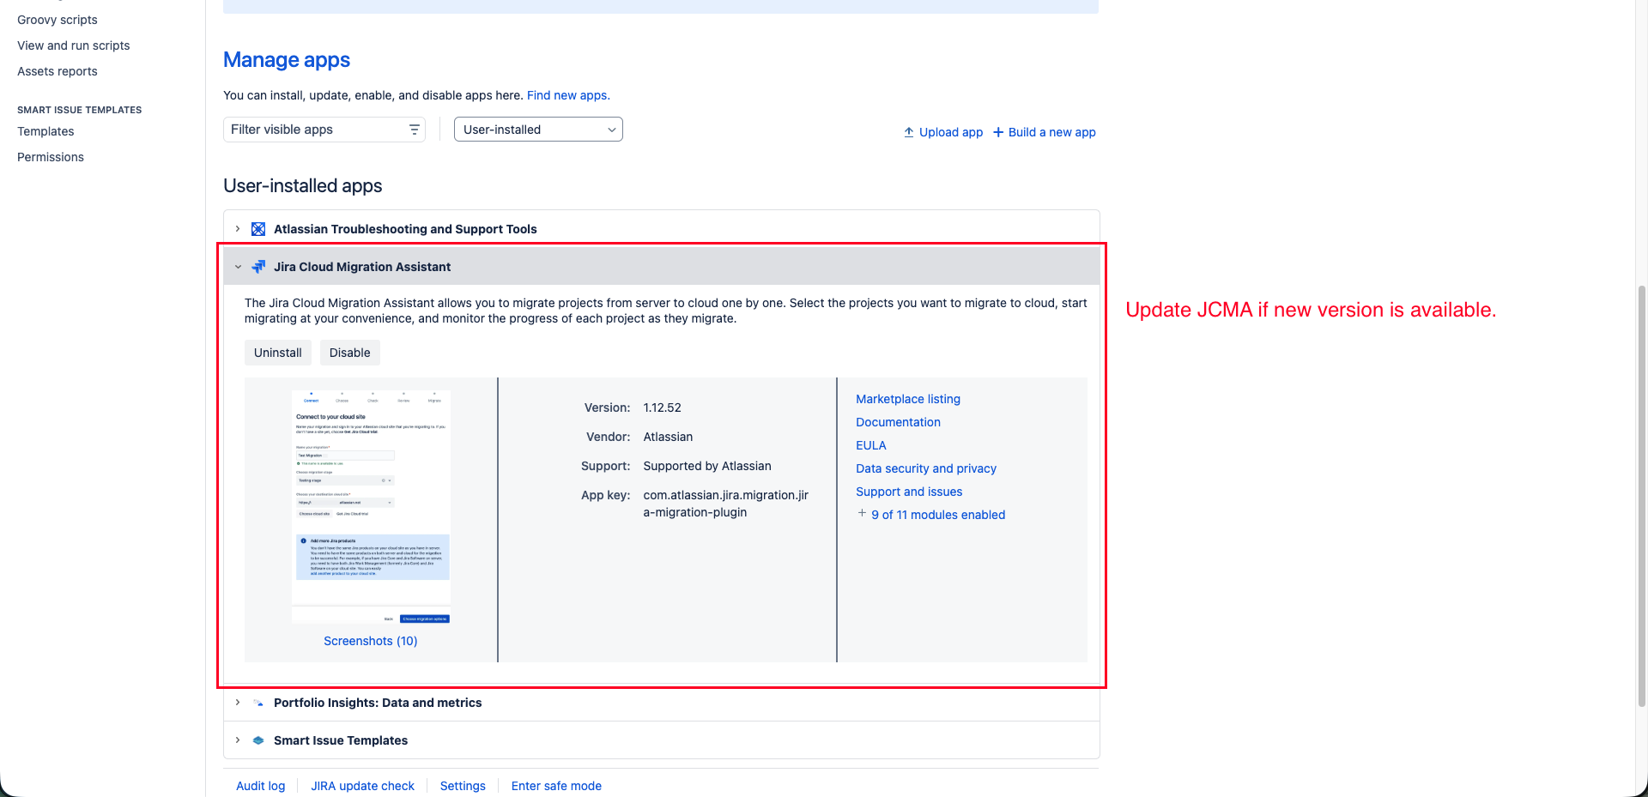Open the Documentation link
1648x797 pixels.
[x=898, y=422]
